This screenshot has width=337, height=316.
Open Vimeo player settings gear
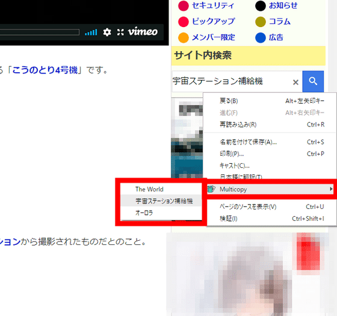pos(107,33)
